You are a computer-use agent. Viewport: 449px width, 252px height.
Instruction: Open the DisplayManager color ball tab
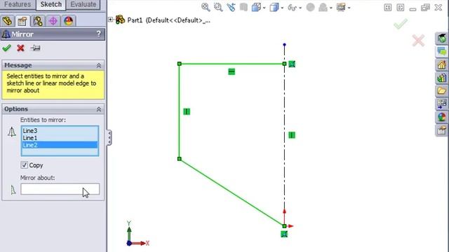pyautogui.click(x=69, y=21)
